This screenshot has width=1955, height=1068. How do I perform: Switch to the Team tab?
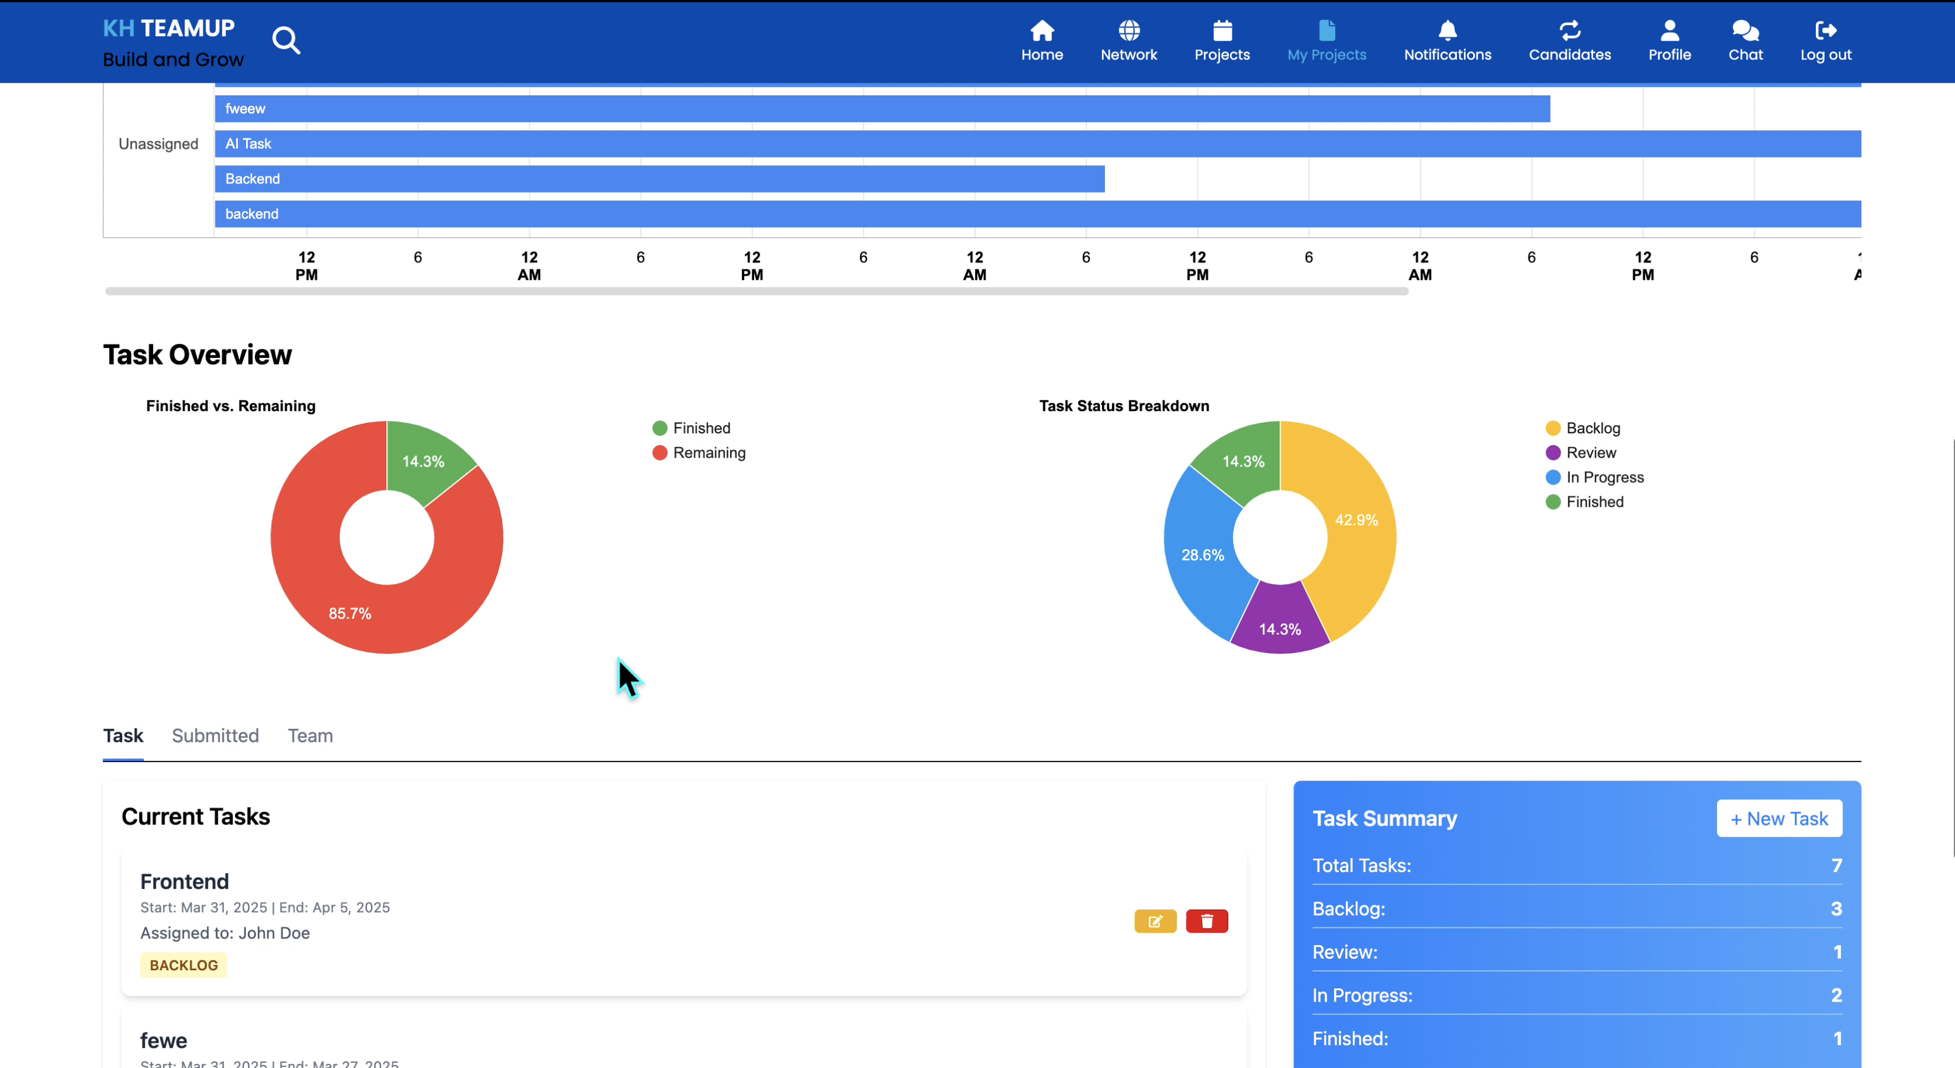tap(310, 735)
